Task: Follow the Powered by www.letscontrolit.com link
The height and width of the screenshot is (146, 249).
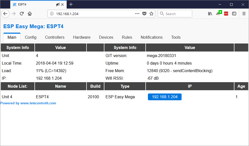Action: pyautogui.click(x=28, y=103)
